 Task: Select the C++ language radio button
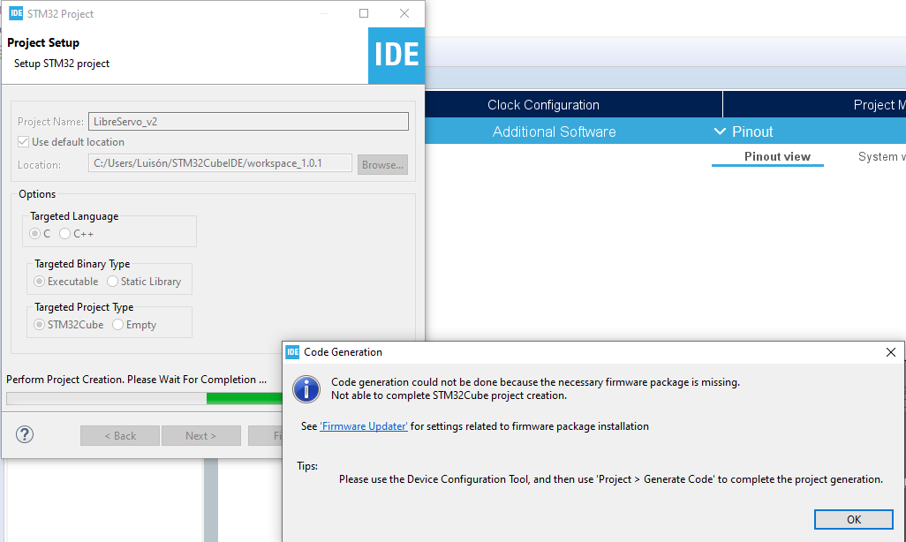tap(64, 233)
